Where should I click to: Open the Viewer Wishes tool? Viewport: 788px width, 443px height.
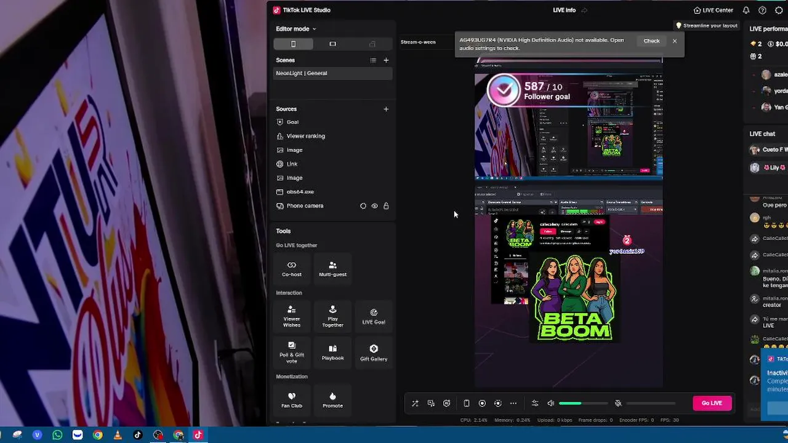[x=292, y=316]
